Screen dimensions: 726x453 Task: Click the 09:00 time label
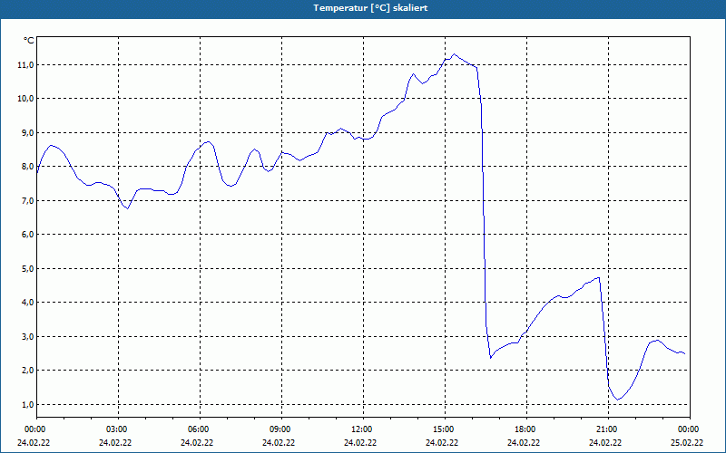coord(281,429)
